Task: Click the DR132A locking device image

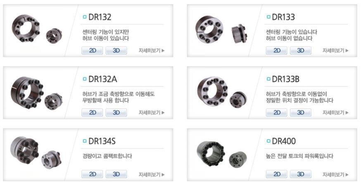Action: [36, 93]
